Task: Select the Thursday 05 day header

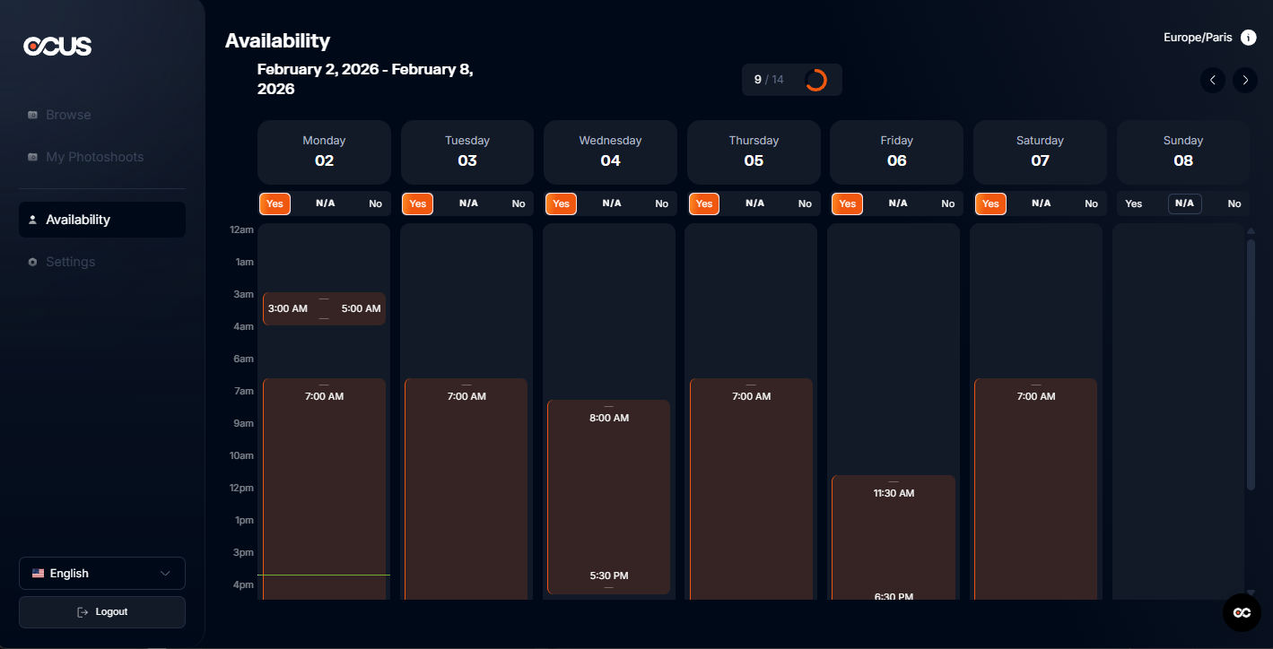Action: pos(754,151)
